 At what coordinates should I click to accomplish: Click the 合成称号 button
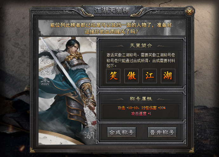click(x=122, y=132)
